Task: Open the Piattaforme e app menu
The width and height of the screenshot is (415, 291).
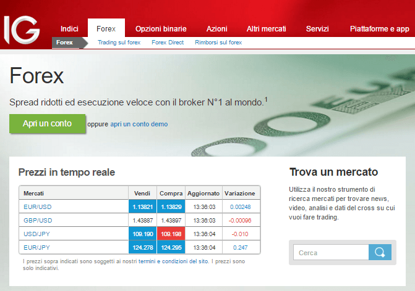Action: click(x=380, y=29)
